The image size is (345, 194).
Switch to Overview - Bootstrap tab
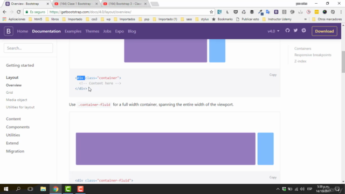(x=27, y=4)
